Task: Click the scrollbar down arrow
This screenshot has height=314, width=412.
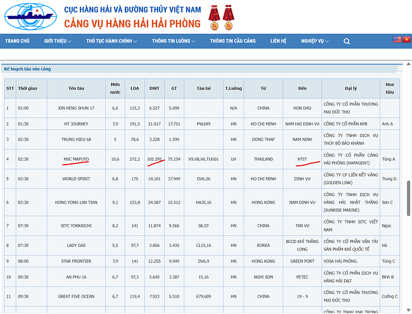Action: pos(409,310)
